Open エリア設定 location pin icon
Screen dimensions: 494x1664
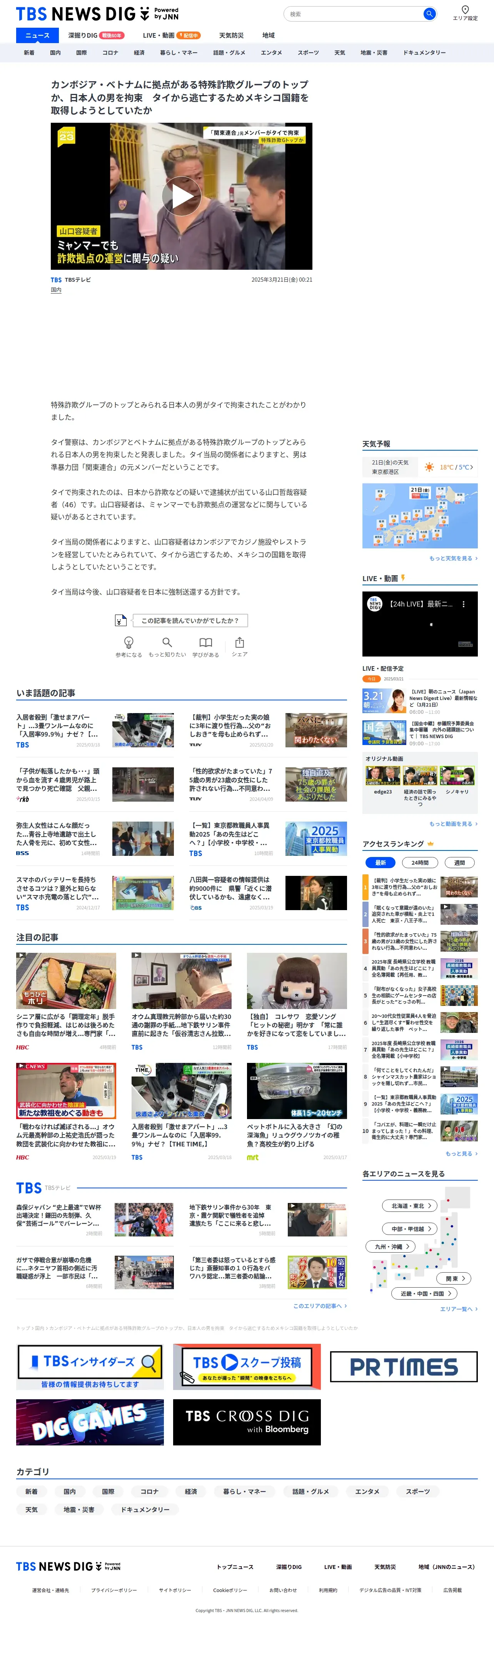click(465, 10)
